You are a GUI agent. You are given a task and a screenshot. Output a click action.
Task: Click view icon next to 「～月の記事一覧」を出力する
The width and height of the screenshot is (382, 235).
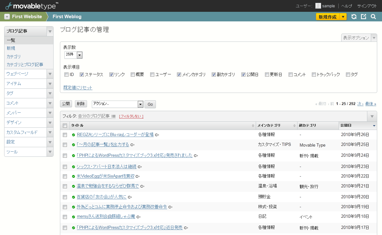pyautogui.click(x=133, y=145)
